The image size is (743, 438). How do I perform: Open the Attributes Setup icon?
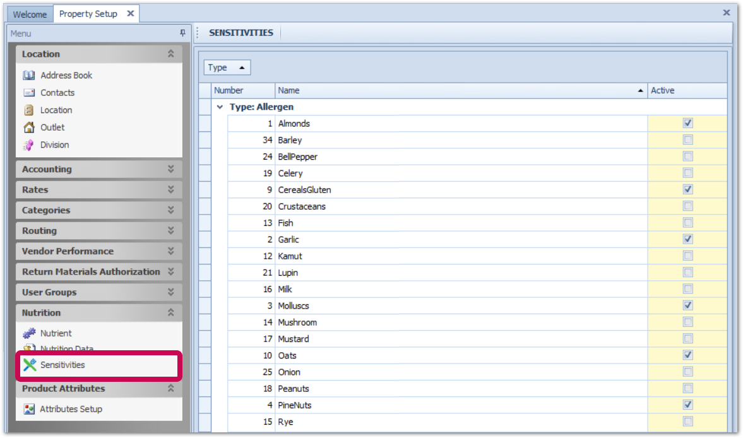coord(29,409)
